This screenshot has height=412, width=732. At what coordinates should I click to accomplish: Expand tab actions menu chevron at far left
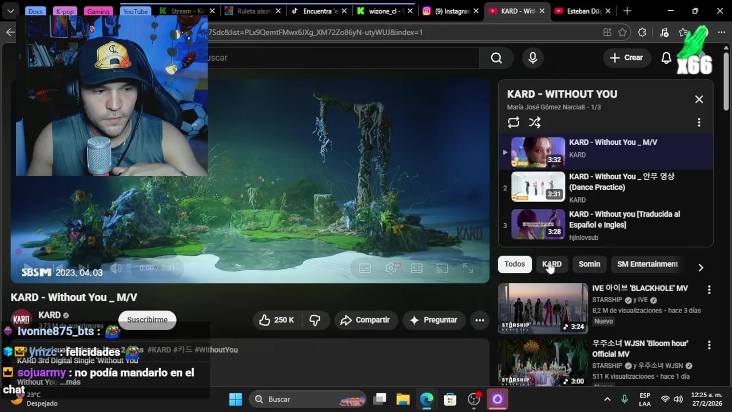pos(10,11)
